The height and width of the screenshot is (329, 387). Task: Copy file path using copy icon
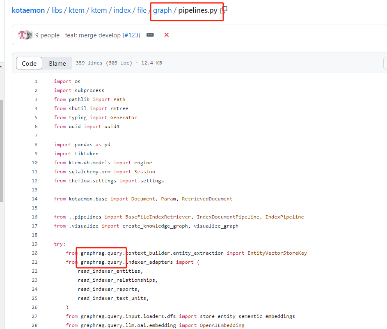[224, 10]
